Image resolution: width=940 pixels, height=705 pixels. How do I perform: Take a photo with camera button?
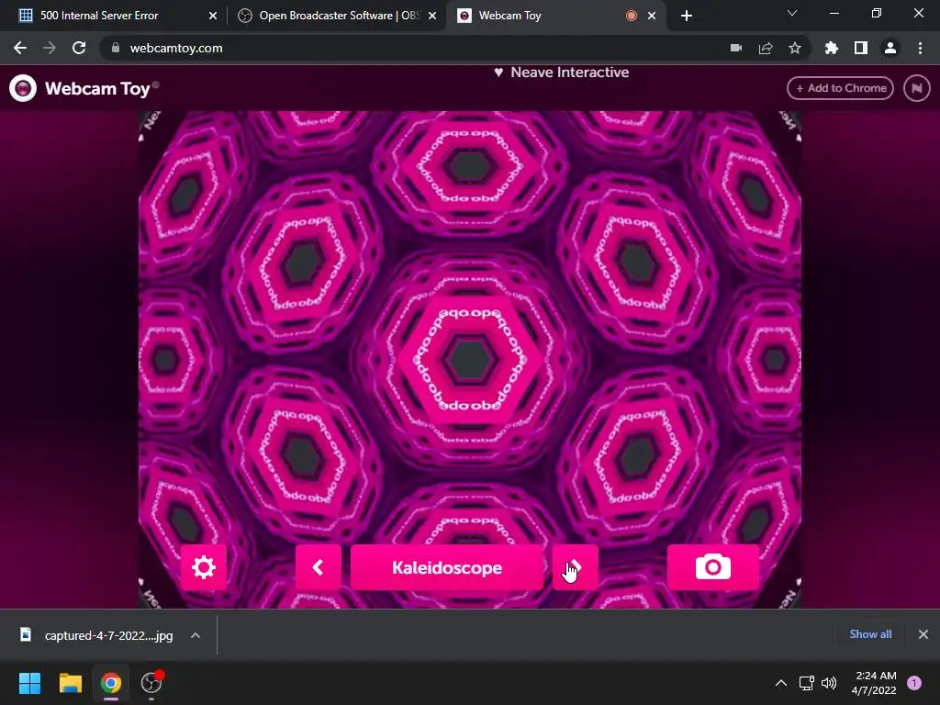click(x=712, y=567)
